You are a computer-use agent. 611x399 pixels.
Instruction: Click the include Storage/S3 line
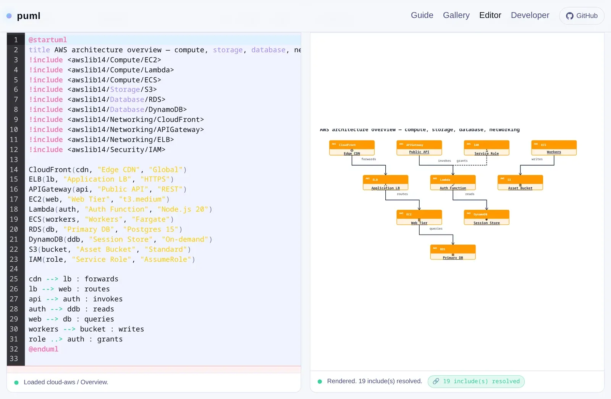[x=163, y=90]
